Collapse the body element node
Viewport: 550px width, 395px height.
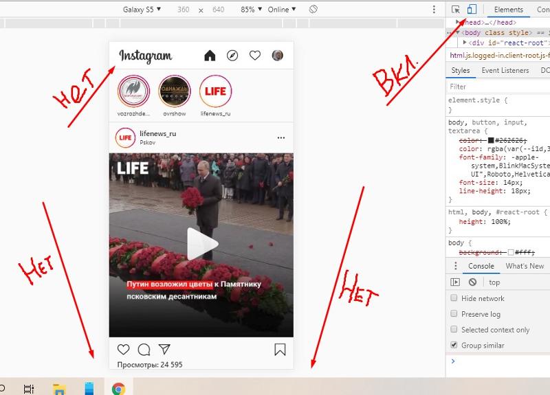pos(458,32)
